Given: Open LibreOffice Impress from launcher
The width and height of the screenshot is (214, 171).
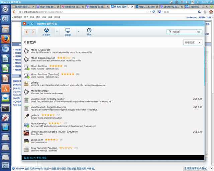Looking at the screenshot, I should click(5, 78).
